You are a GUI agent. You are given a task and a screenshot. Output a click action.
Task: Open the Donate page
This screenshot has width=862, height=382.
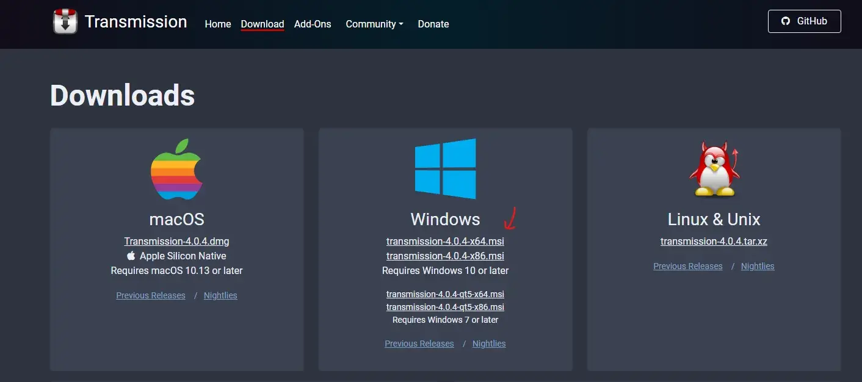coord(433,24)
